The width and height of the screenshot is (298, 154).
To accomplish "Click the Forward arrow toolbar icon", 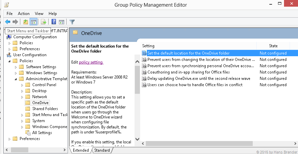I will click(x=15, y=22).
